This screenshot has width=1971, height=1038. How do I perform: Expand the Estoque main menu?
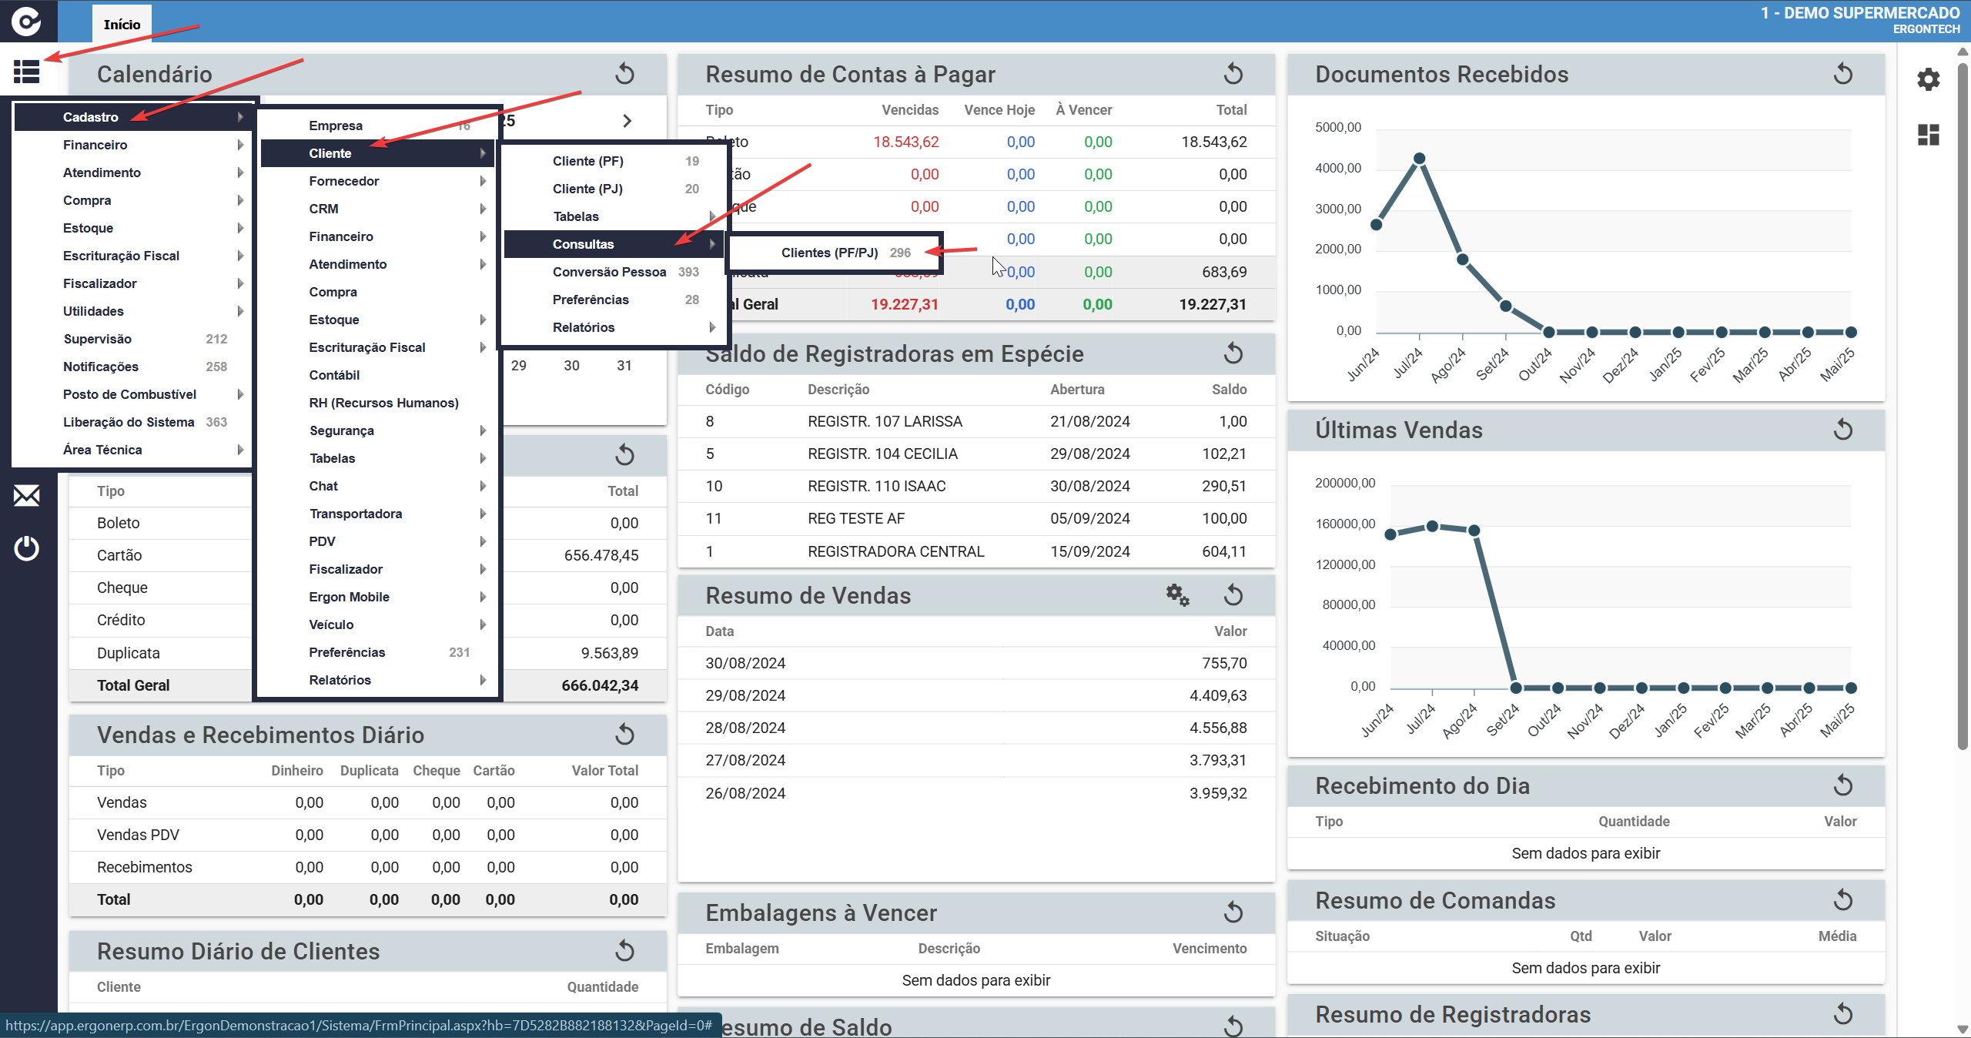[133, 228]
